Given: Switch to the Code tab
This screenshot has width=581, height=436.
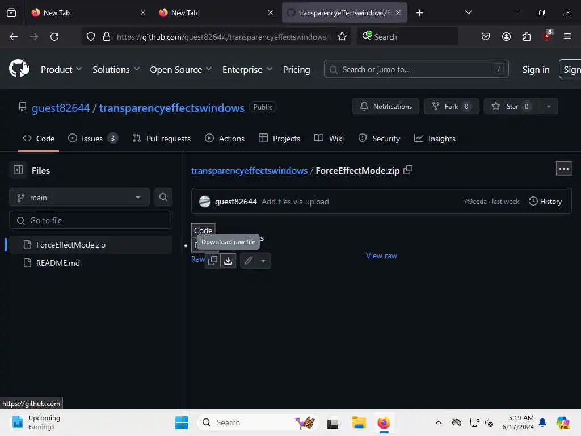Looking at the screenshot, I should tap(39, 139).
